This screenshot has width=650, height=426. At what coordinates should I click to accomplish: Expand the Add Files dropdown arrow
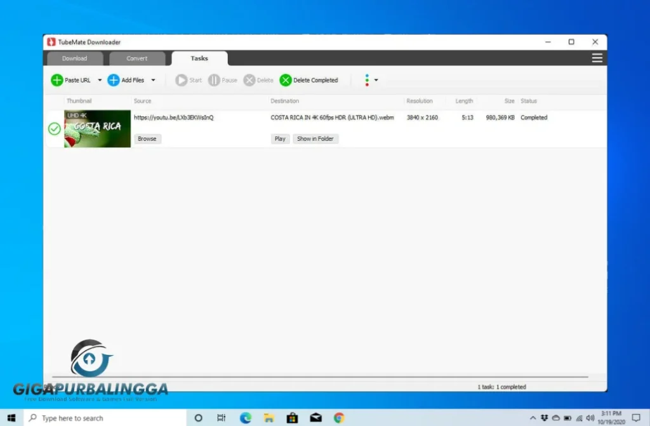click(x=153, y=80)
